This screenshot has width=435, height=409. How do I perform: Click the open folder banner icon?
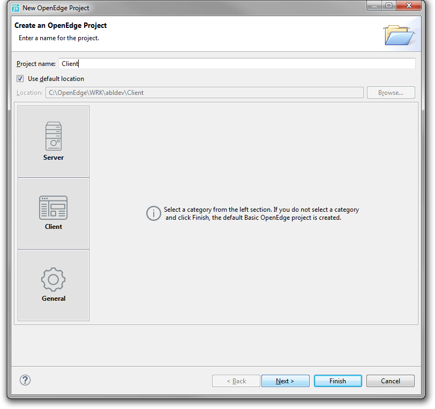point(399,35)
